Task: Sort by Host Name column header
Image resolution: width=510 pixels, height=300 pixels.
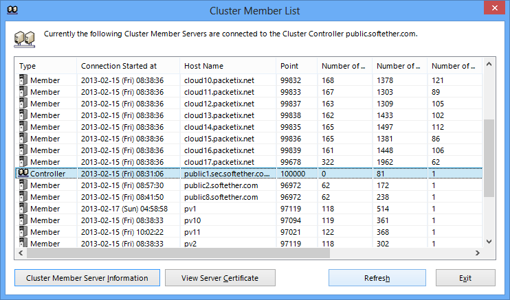Action: pos(228,66)
